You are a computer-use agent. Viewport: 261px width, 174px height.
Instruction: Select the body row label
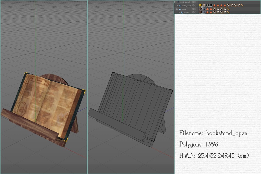(x=184, y=9)
